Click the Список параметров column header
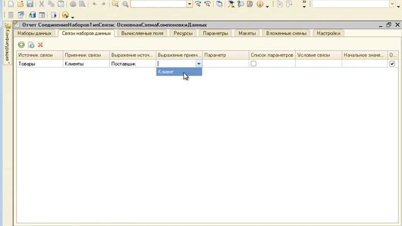This screenshot has width=402, height=226. [x=272, y=55]
